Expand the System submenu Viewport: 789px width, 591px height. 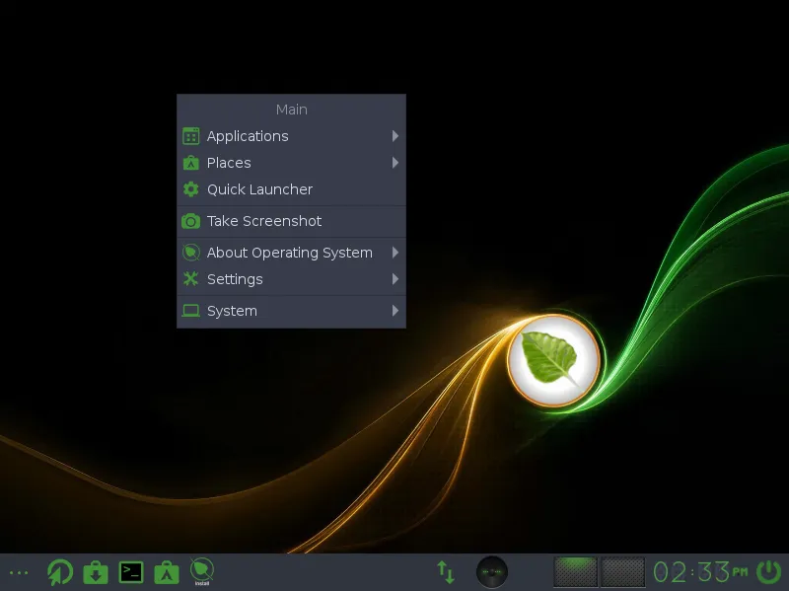(x=394, y=311)
